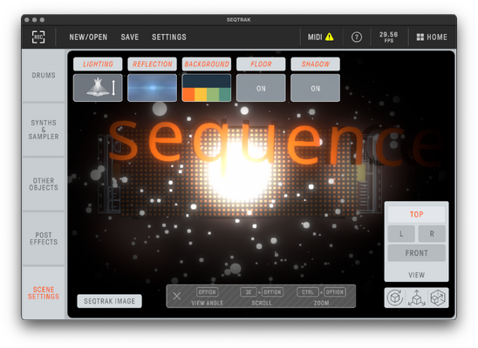The width and height of the screenshot is (478, 348).
Task: Select the lighting spotlight position icon
Action: 98,88
